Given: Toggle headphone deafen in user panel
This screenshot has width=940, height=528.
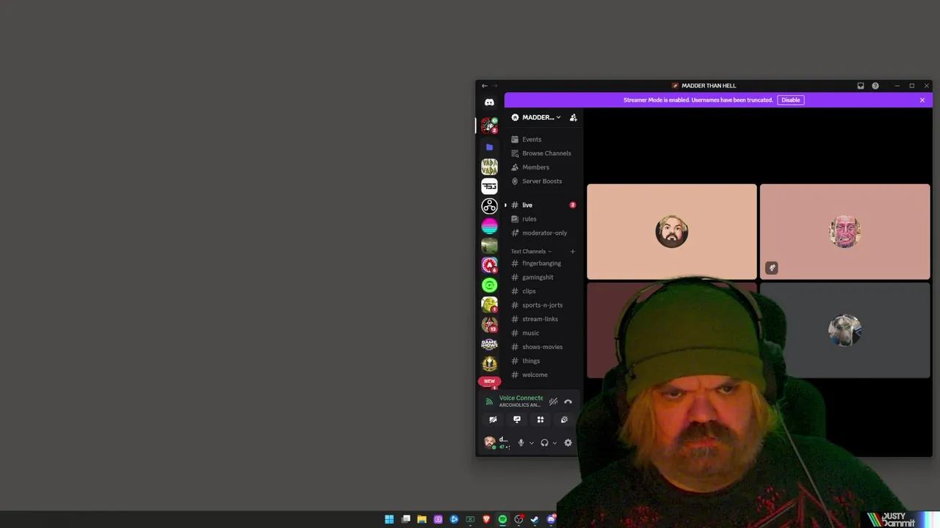Looking at the screenshot, I should tap(544, 443).
